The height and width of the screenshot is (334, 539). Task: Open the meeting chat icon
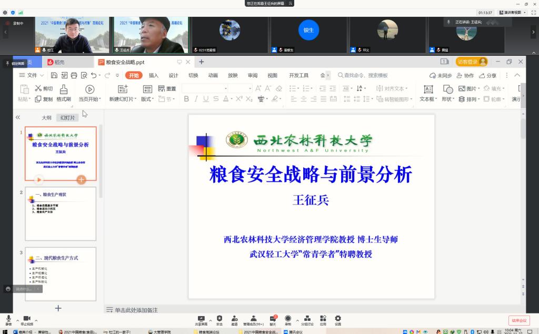coord(273,319)
